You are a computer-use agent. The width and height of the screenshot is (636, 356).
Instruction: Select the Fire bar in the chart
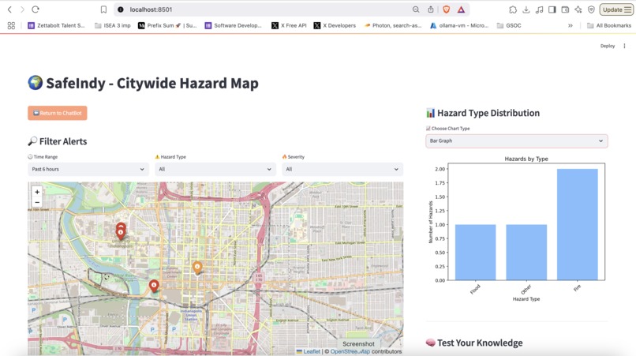[577, 224]
